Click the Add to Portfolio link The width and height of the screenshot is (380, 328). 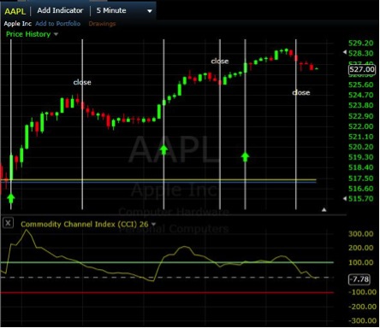[58, 24]
